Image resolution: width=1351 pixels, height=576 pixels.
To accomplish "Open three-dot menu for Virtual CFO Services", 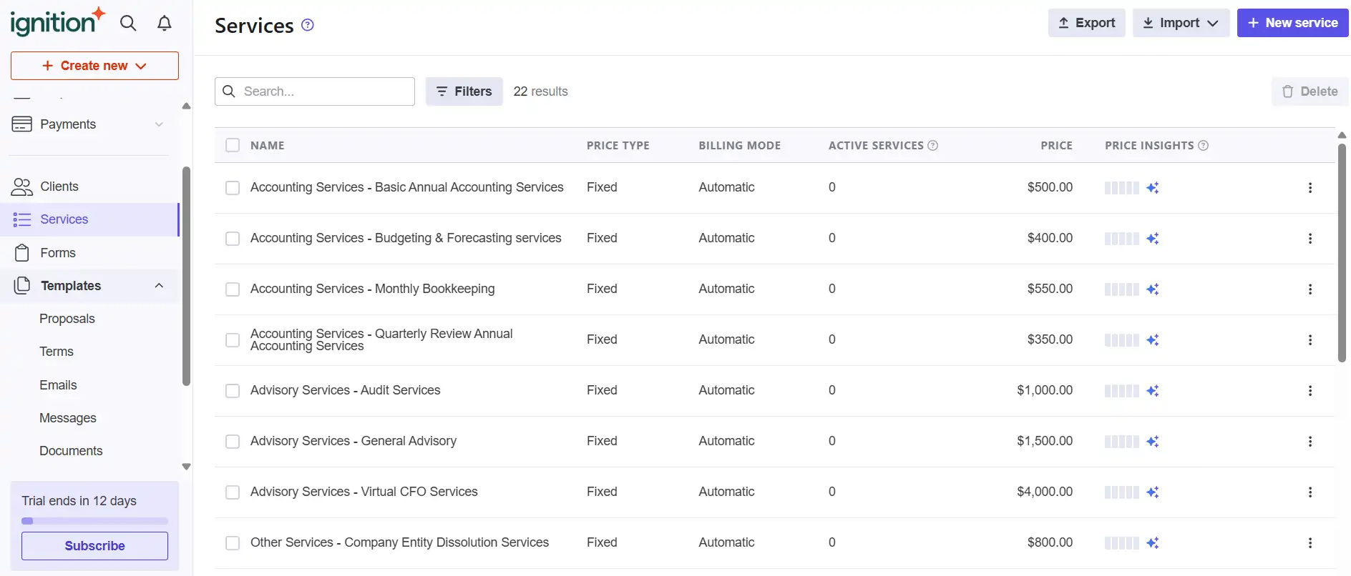I will 1309,492.
